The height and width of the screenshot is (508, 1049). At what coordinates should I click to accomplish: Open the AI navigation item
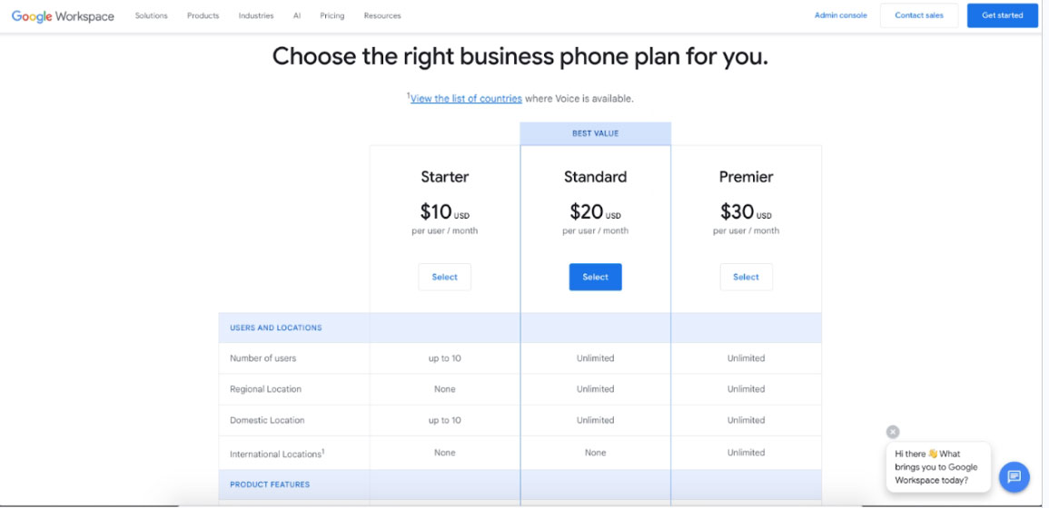coord(297,15)
